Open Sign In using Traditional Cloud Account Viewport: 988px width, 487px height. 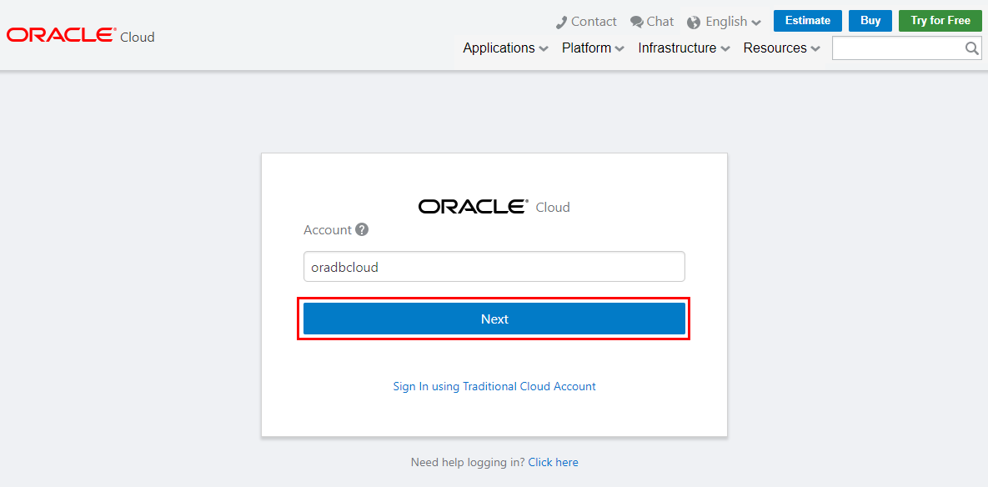[494, 386]
